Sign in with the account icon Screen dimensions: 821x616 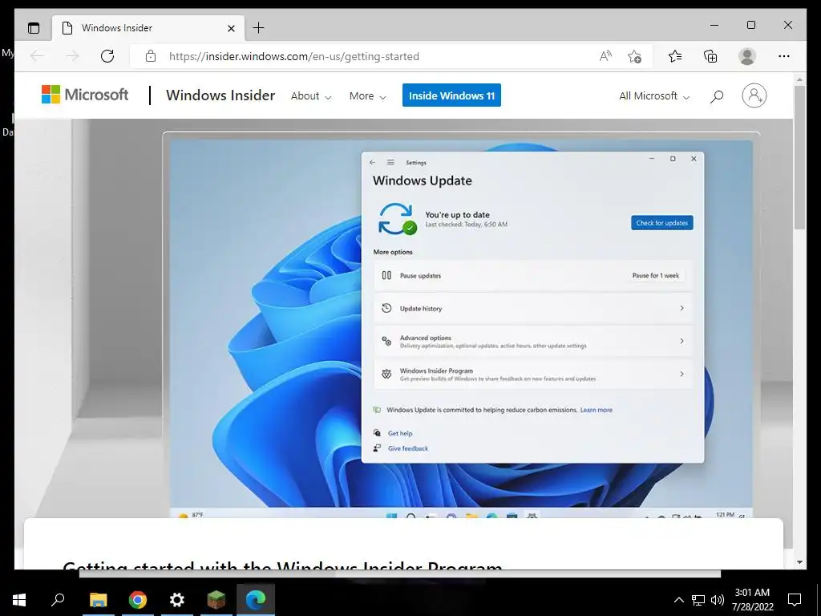(754, 95)
